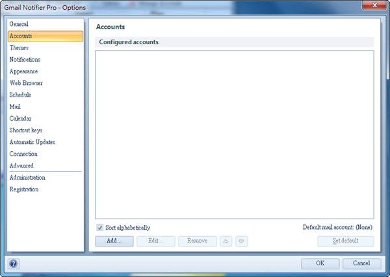This screenshot has width=390, height=277.
Task: Click the Remove account button
Action: 197,241
